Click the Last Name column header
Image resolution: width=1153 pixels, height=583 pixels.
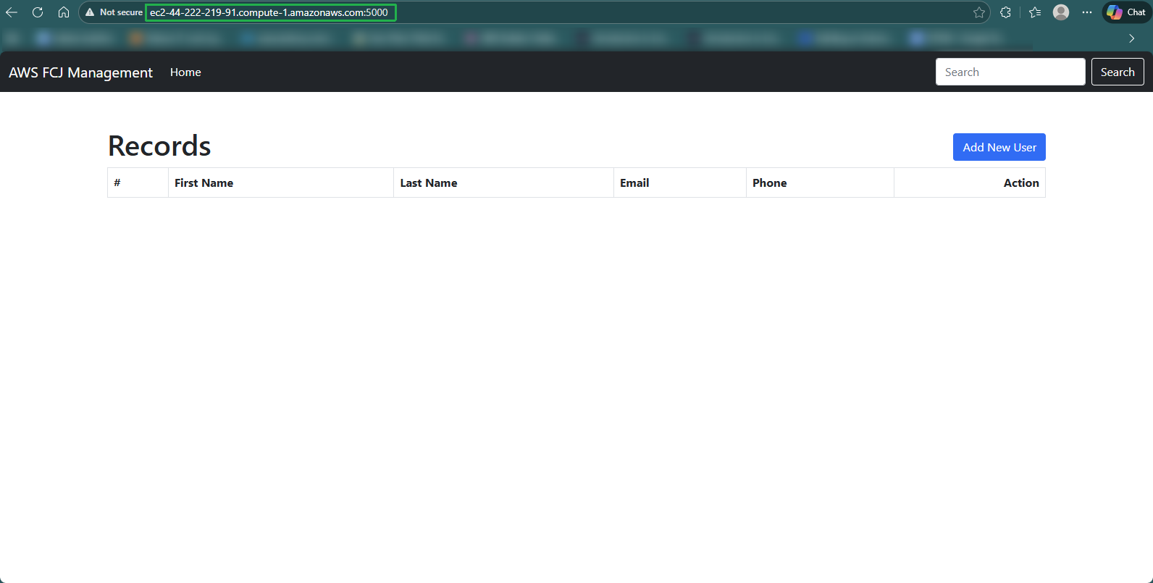coord(503,183)
